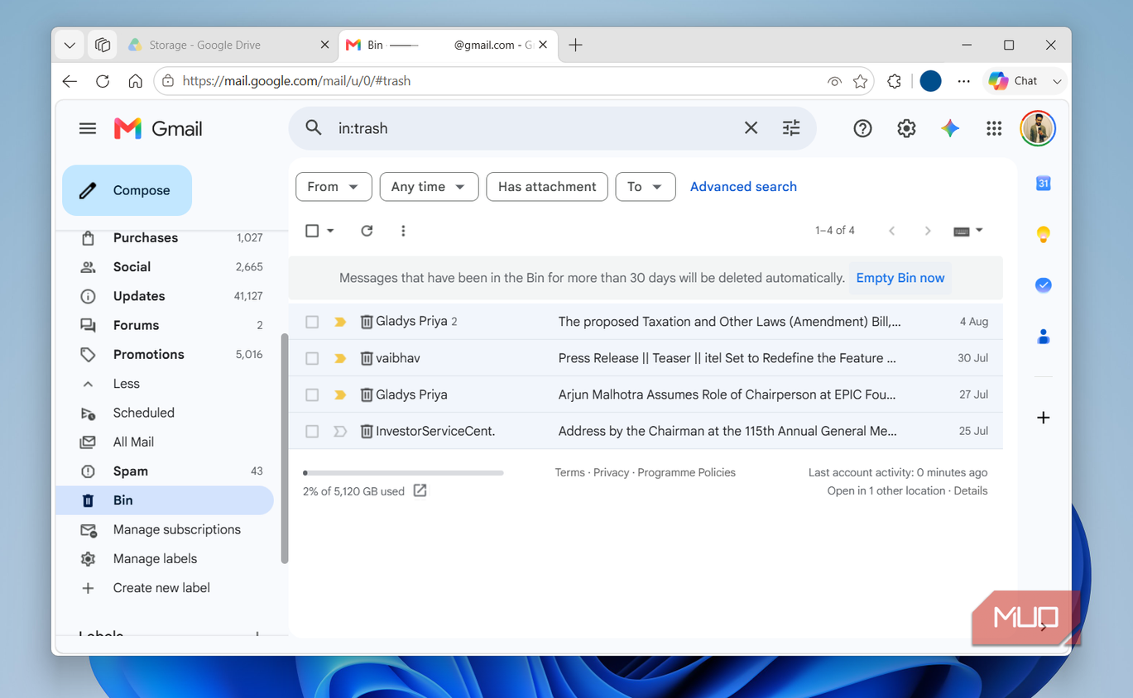Expand the Copilot Chat dropdown arrow
Viewport: 1133px width, 698px height.
click(x=1057, y=81)
